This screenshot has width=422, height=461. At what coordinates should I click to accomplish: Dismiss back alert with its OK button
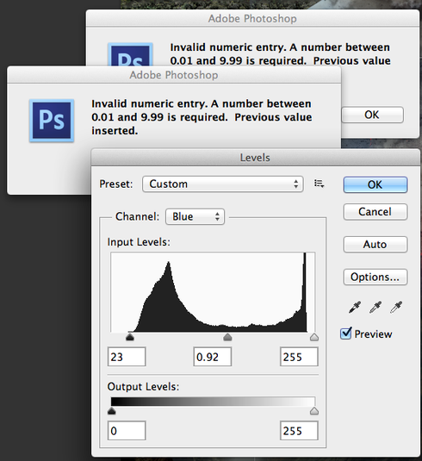coord(372,115)
